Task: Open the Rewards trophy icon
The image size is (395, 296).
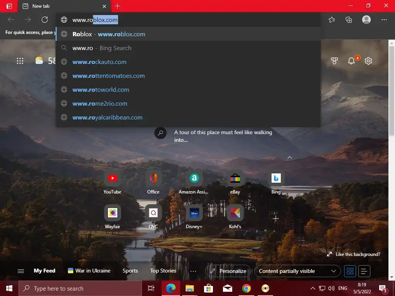Action: pyautogui.click(x=334, y=61)
